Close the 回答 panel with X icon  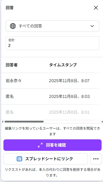(96, 8)
